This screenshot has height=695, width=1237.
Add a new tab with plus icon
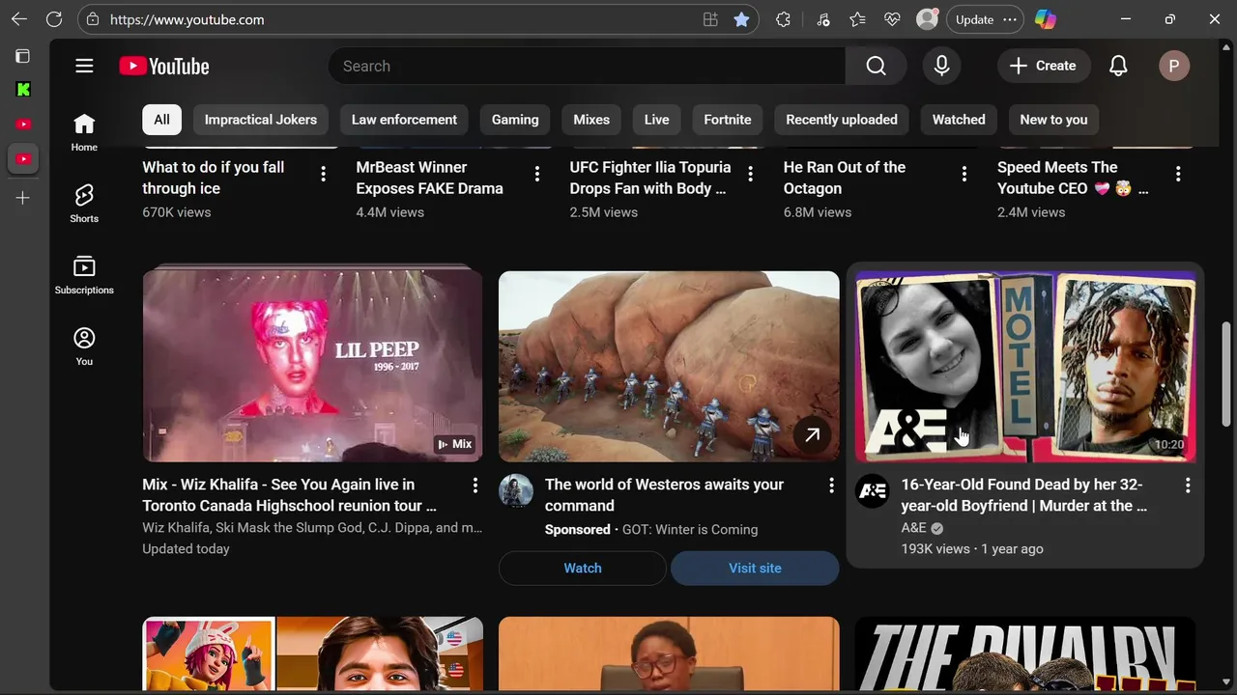[x=23, y=198]
